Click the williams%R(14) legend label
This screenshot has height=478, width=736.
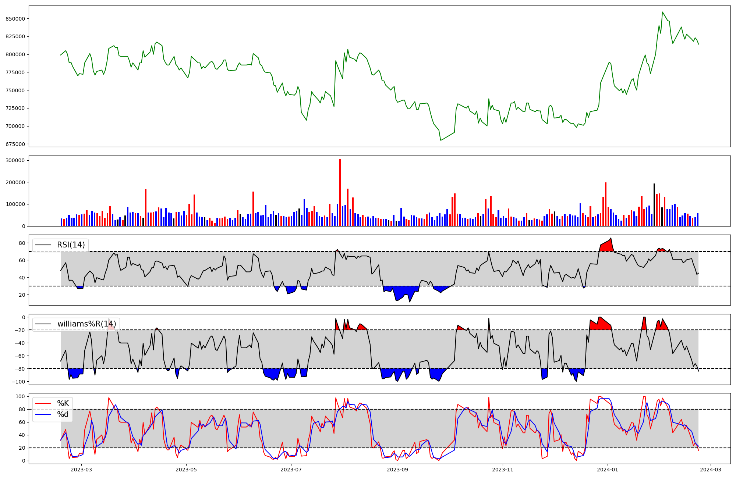[x=86, y=324]
